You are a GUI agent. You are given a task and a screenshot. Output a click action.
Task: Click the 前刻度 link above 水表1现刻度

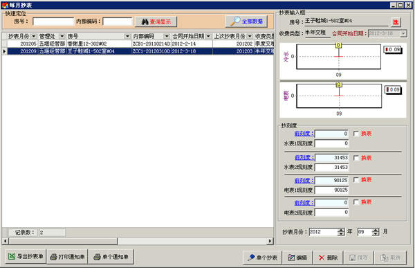click(x=304, y=134)
